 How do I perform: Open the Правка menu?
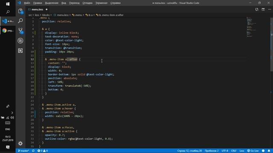coord(38,3)
